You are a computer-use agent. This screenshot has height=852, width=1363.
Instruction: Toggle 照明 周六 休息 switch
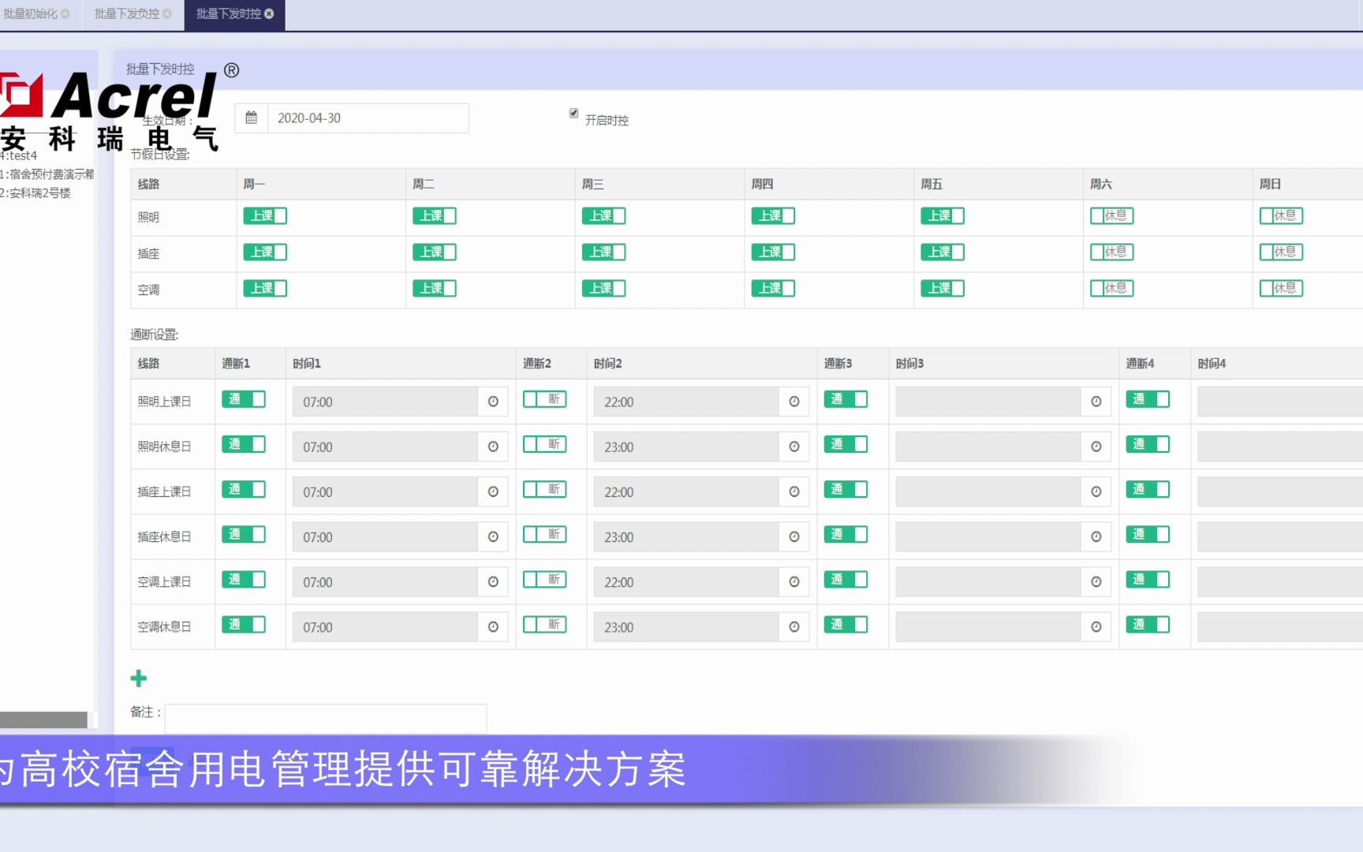click(1112, 215)
